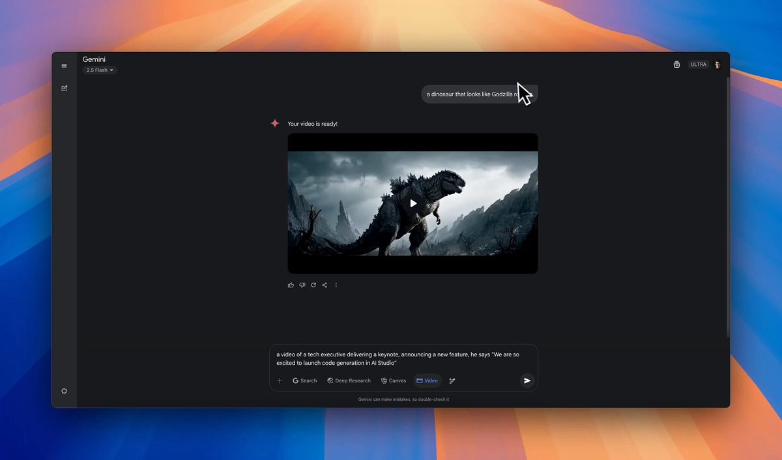Give the response a thumbs up
This screenshot has width=782, height=460.
291,285
